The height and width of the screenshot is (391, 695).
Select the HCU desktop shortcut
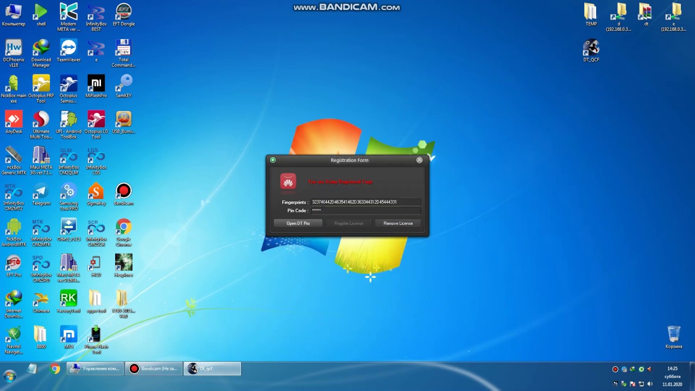pyautogui.click(x=96, y=266)
